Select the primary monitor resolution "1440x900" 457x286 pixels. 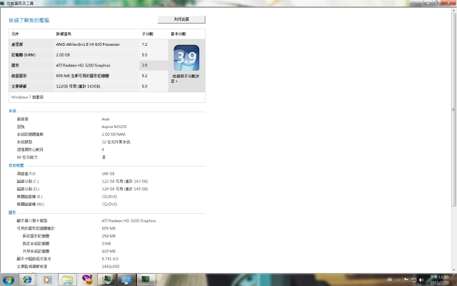111,266
